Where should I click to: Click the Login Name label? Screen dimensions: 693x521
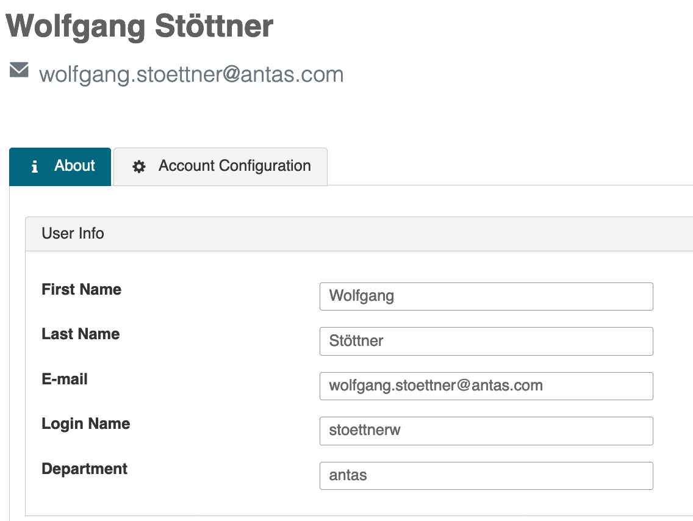pos(85,424)
